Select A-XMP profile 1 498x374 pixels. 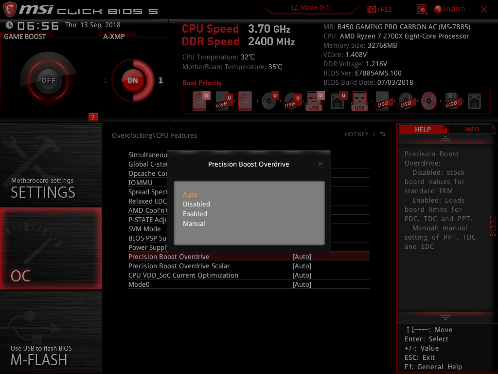pyautogui.click(x=160, y=80)
